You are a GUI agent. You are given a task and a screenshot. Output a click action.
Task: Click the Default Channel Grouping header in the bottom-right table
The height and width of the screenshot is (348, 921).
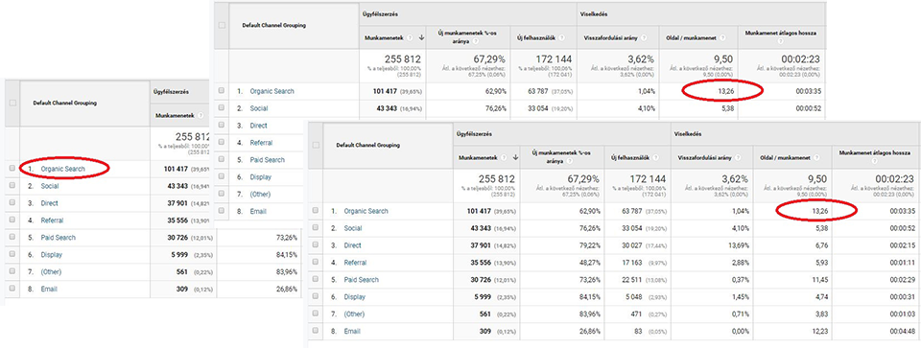(367, 145)
